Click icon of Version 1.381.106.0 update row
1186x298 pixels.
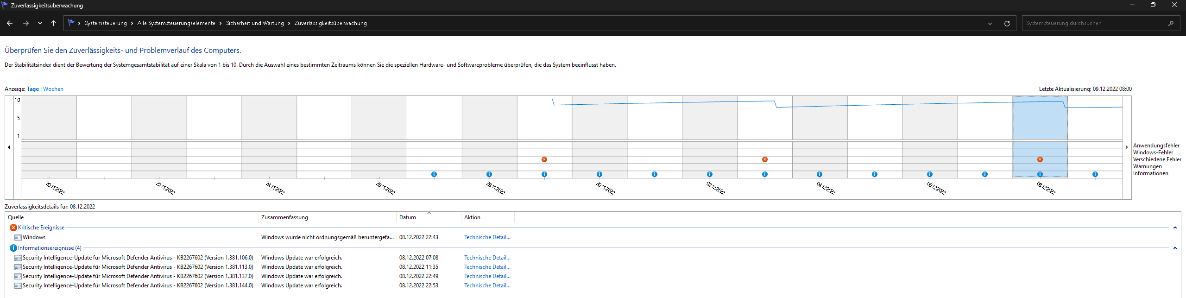tap(18, 258)
